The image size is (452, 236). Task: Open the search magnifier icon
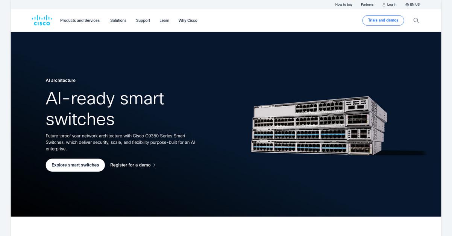416,20
